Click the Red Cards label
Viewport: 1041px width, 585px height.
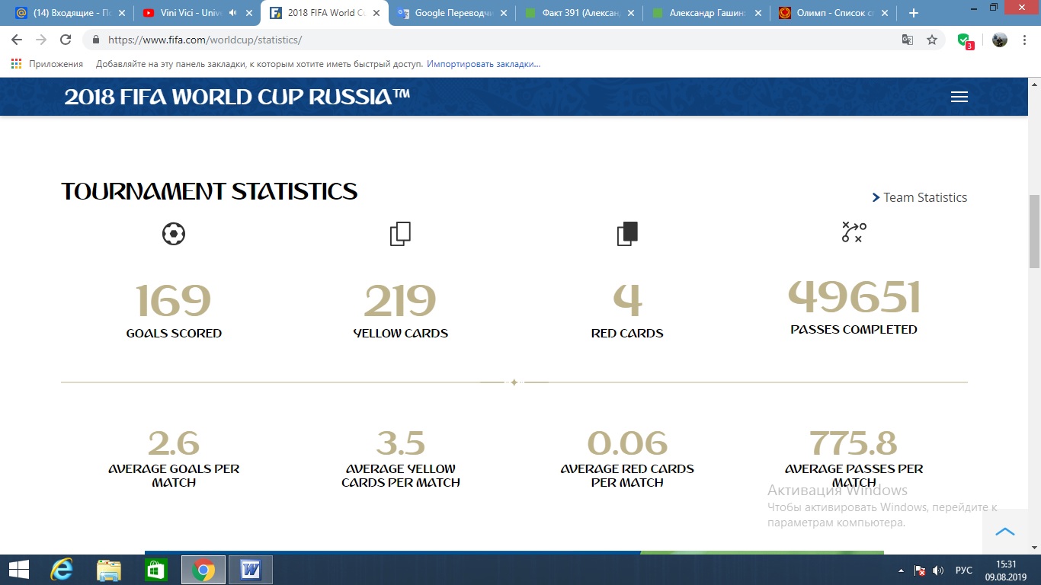[x=627, y=333]
